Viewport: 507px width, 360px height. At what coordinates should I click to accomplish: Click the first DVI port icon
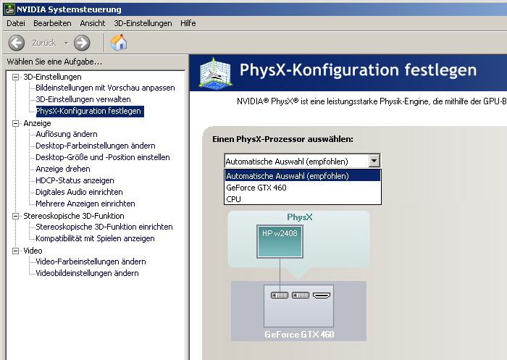pyautogui.click(x=280, y=295)
